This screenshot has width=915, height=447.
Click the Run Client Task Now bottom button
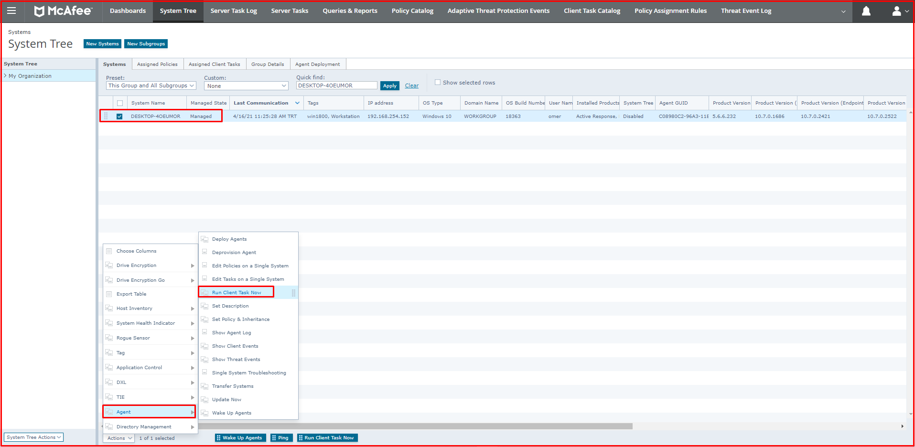pos(327,438)
